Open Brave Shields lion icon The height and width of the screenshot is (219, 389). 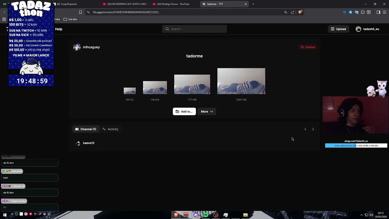tap(300, 12)
